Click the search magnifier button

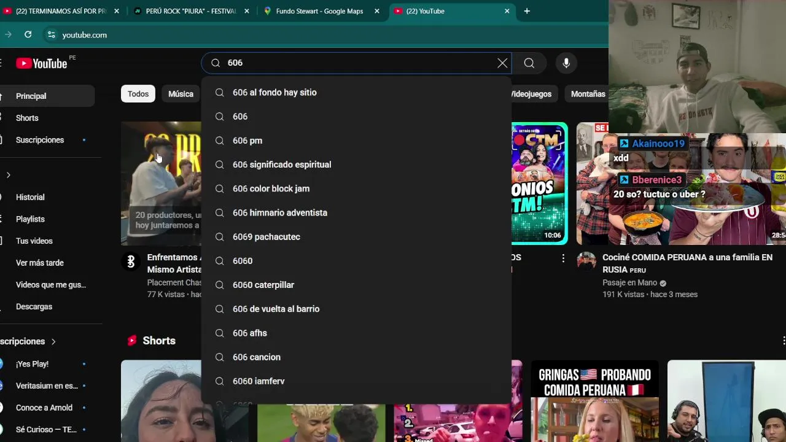pyautogui.click(x=529, y=63)
